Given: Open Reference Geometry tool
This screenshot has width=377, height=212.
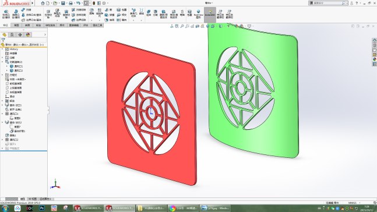Looking at the screenshot, I should pos(133,13).
